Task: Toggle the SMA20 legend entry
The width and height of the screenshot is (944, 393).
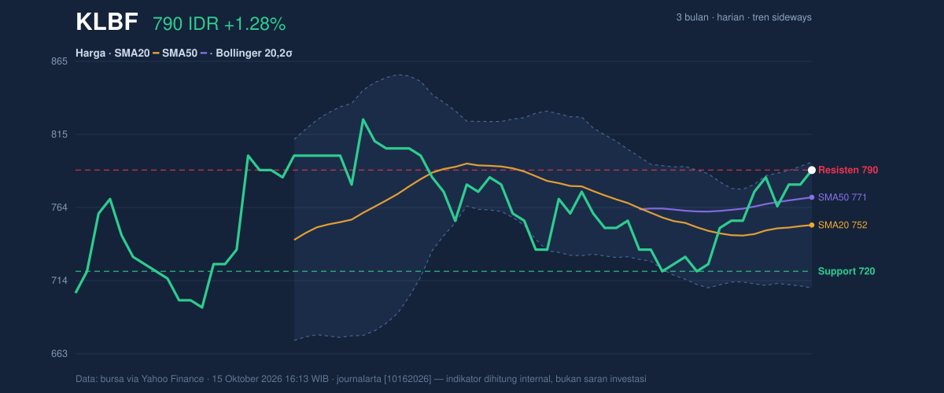Action: point(132,53)
